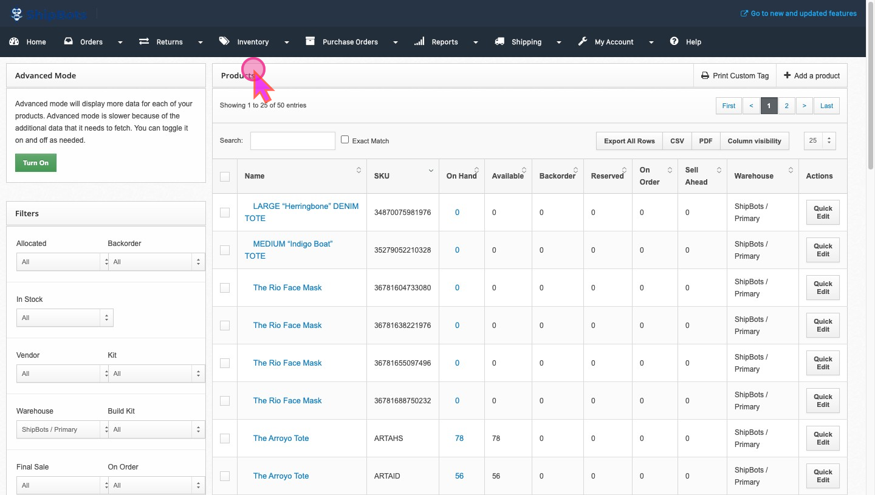Tick checkbox for Arroyo Tote ARTAHS row
Image resolution: width=875 pixels, height=495 pixels.
[x=225, y=439]
